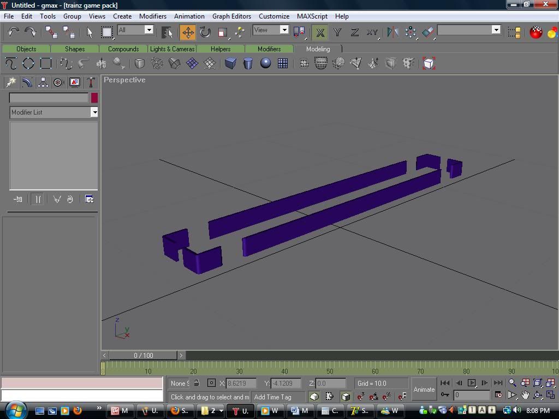Toggle the Animate mode button
Image resolution: width=559 pixels, height=419 pixels.
point(424,390)
